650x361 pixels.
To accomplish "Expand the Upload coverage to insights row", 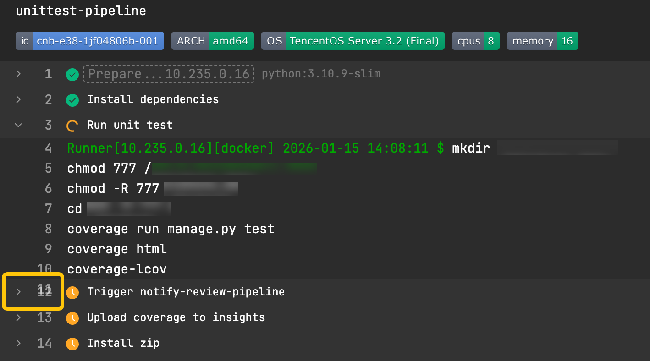I will click(18, 317).
